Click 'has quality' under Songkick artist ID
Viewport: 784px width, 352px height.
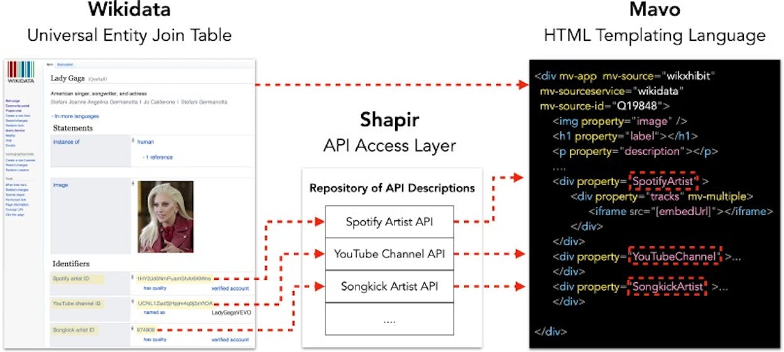pyautogui.click(x=155, y=339)
